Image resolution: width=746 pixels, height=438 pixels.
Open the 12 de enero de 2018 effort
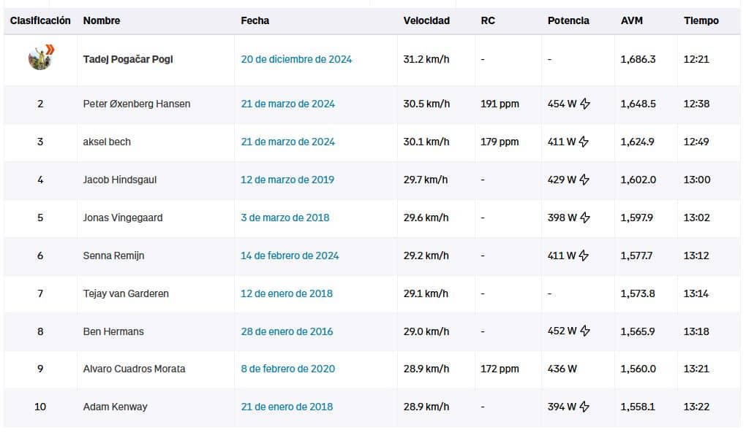(x=287, y=293)
